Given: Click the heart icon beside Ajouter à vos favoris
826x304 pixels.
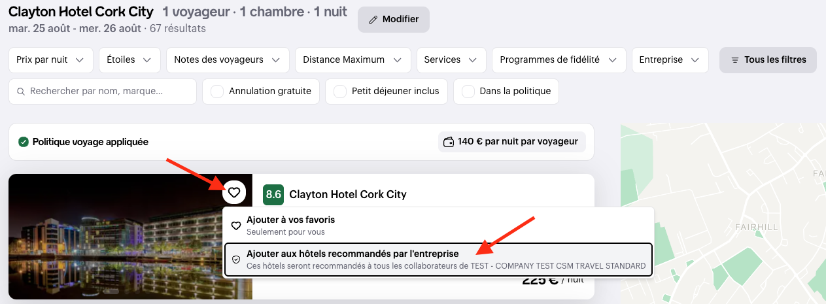Looking at the screenshot, I should [x=236, y=226].
